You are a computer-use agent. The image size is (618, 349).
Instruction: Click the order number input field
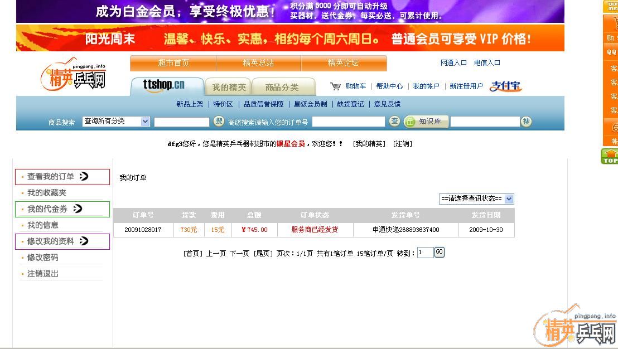pyautogui.click(x=348, y=122)
